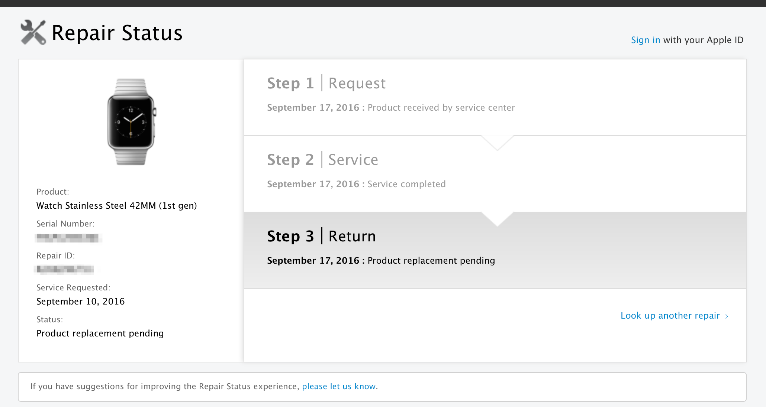Click product name Watch Stainless Steel 42MM
Screen dimensions: 766x407
(116, 206)
